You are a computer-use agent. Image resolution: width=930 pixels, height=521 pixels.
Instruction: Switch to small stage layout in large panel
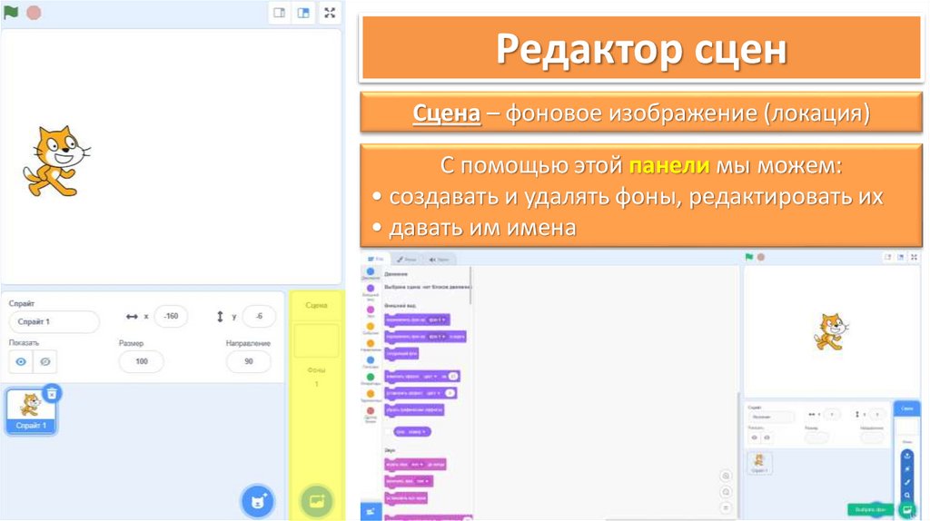(280, 13)
